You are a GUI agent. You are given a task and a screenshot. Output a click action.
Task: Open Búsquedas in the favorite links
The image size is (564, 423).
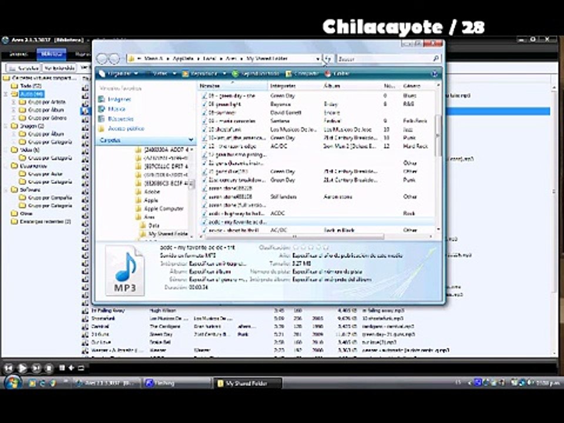pos(116,119)
